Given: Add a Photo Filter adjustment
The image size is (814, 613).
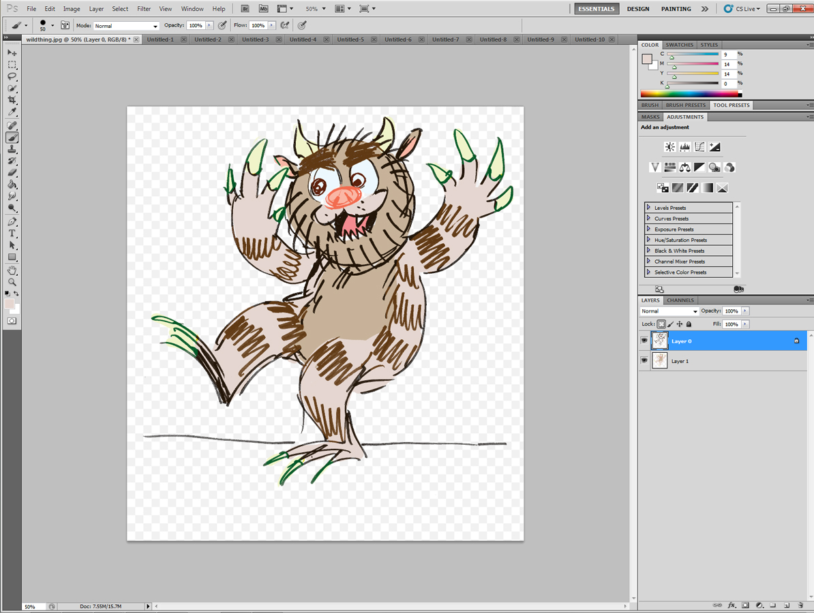Looking at the screenshot, I should point(715,167).
